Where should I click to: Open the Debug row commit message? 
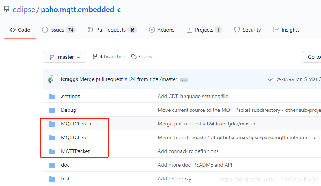click(x=239, y=110)
